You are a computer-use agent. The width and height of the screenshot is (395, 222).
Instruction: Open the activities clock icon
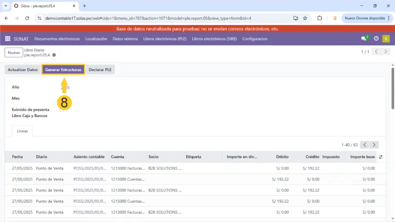tap(376, 39)
